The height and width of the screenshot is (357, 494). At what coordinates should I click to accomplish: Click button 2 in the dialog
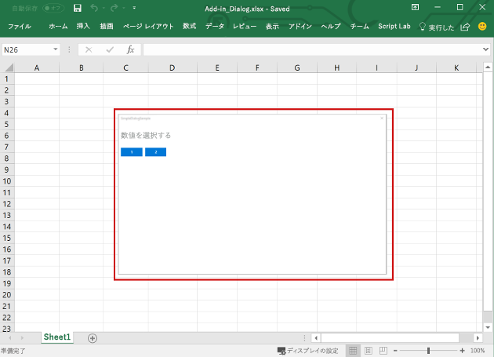(155, 152)
